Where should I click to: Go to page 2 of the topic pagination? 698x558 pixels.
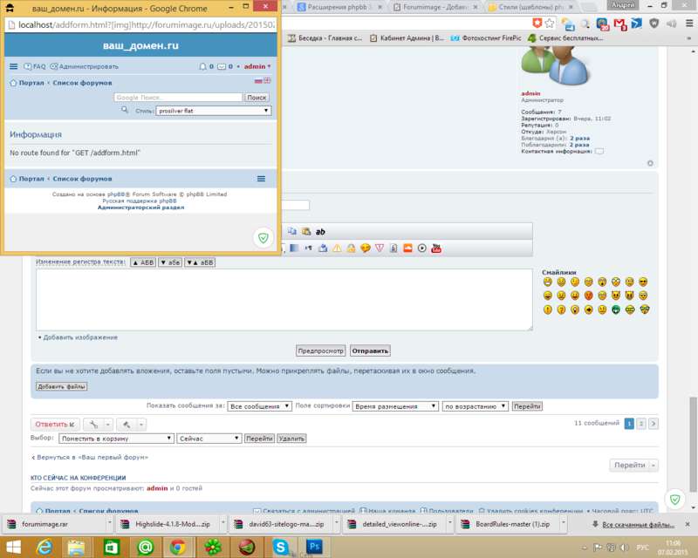[641, 423]
